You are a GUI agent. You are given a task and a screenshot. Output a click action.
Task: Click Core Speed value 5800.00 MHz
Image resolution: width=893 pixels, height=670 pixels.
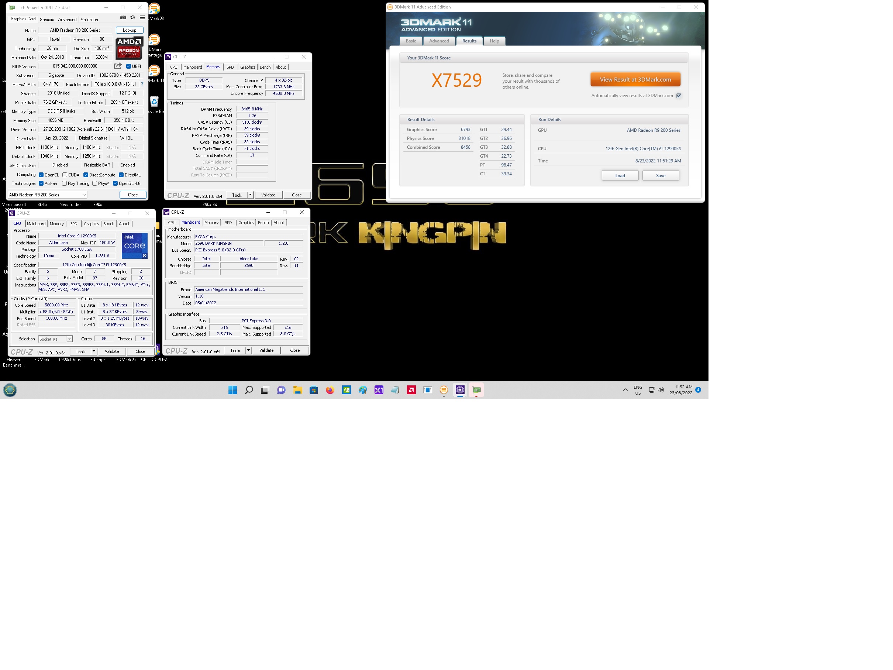pyautogui.click(x=56, y=305)
